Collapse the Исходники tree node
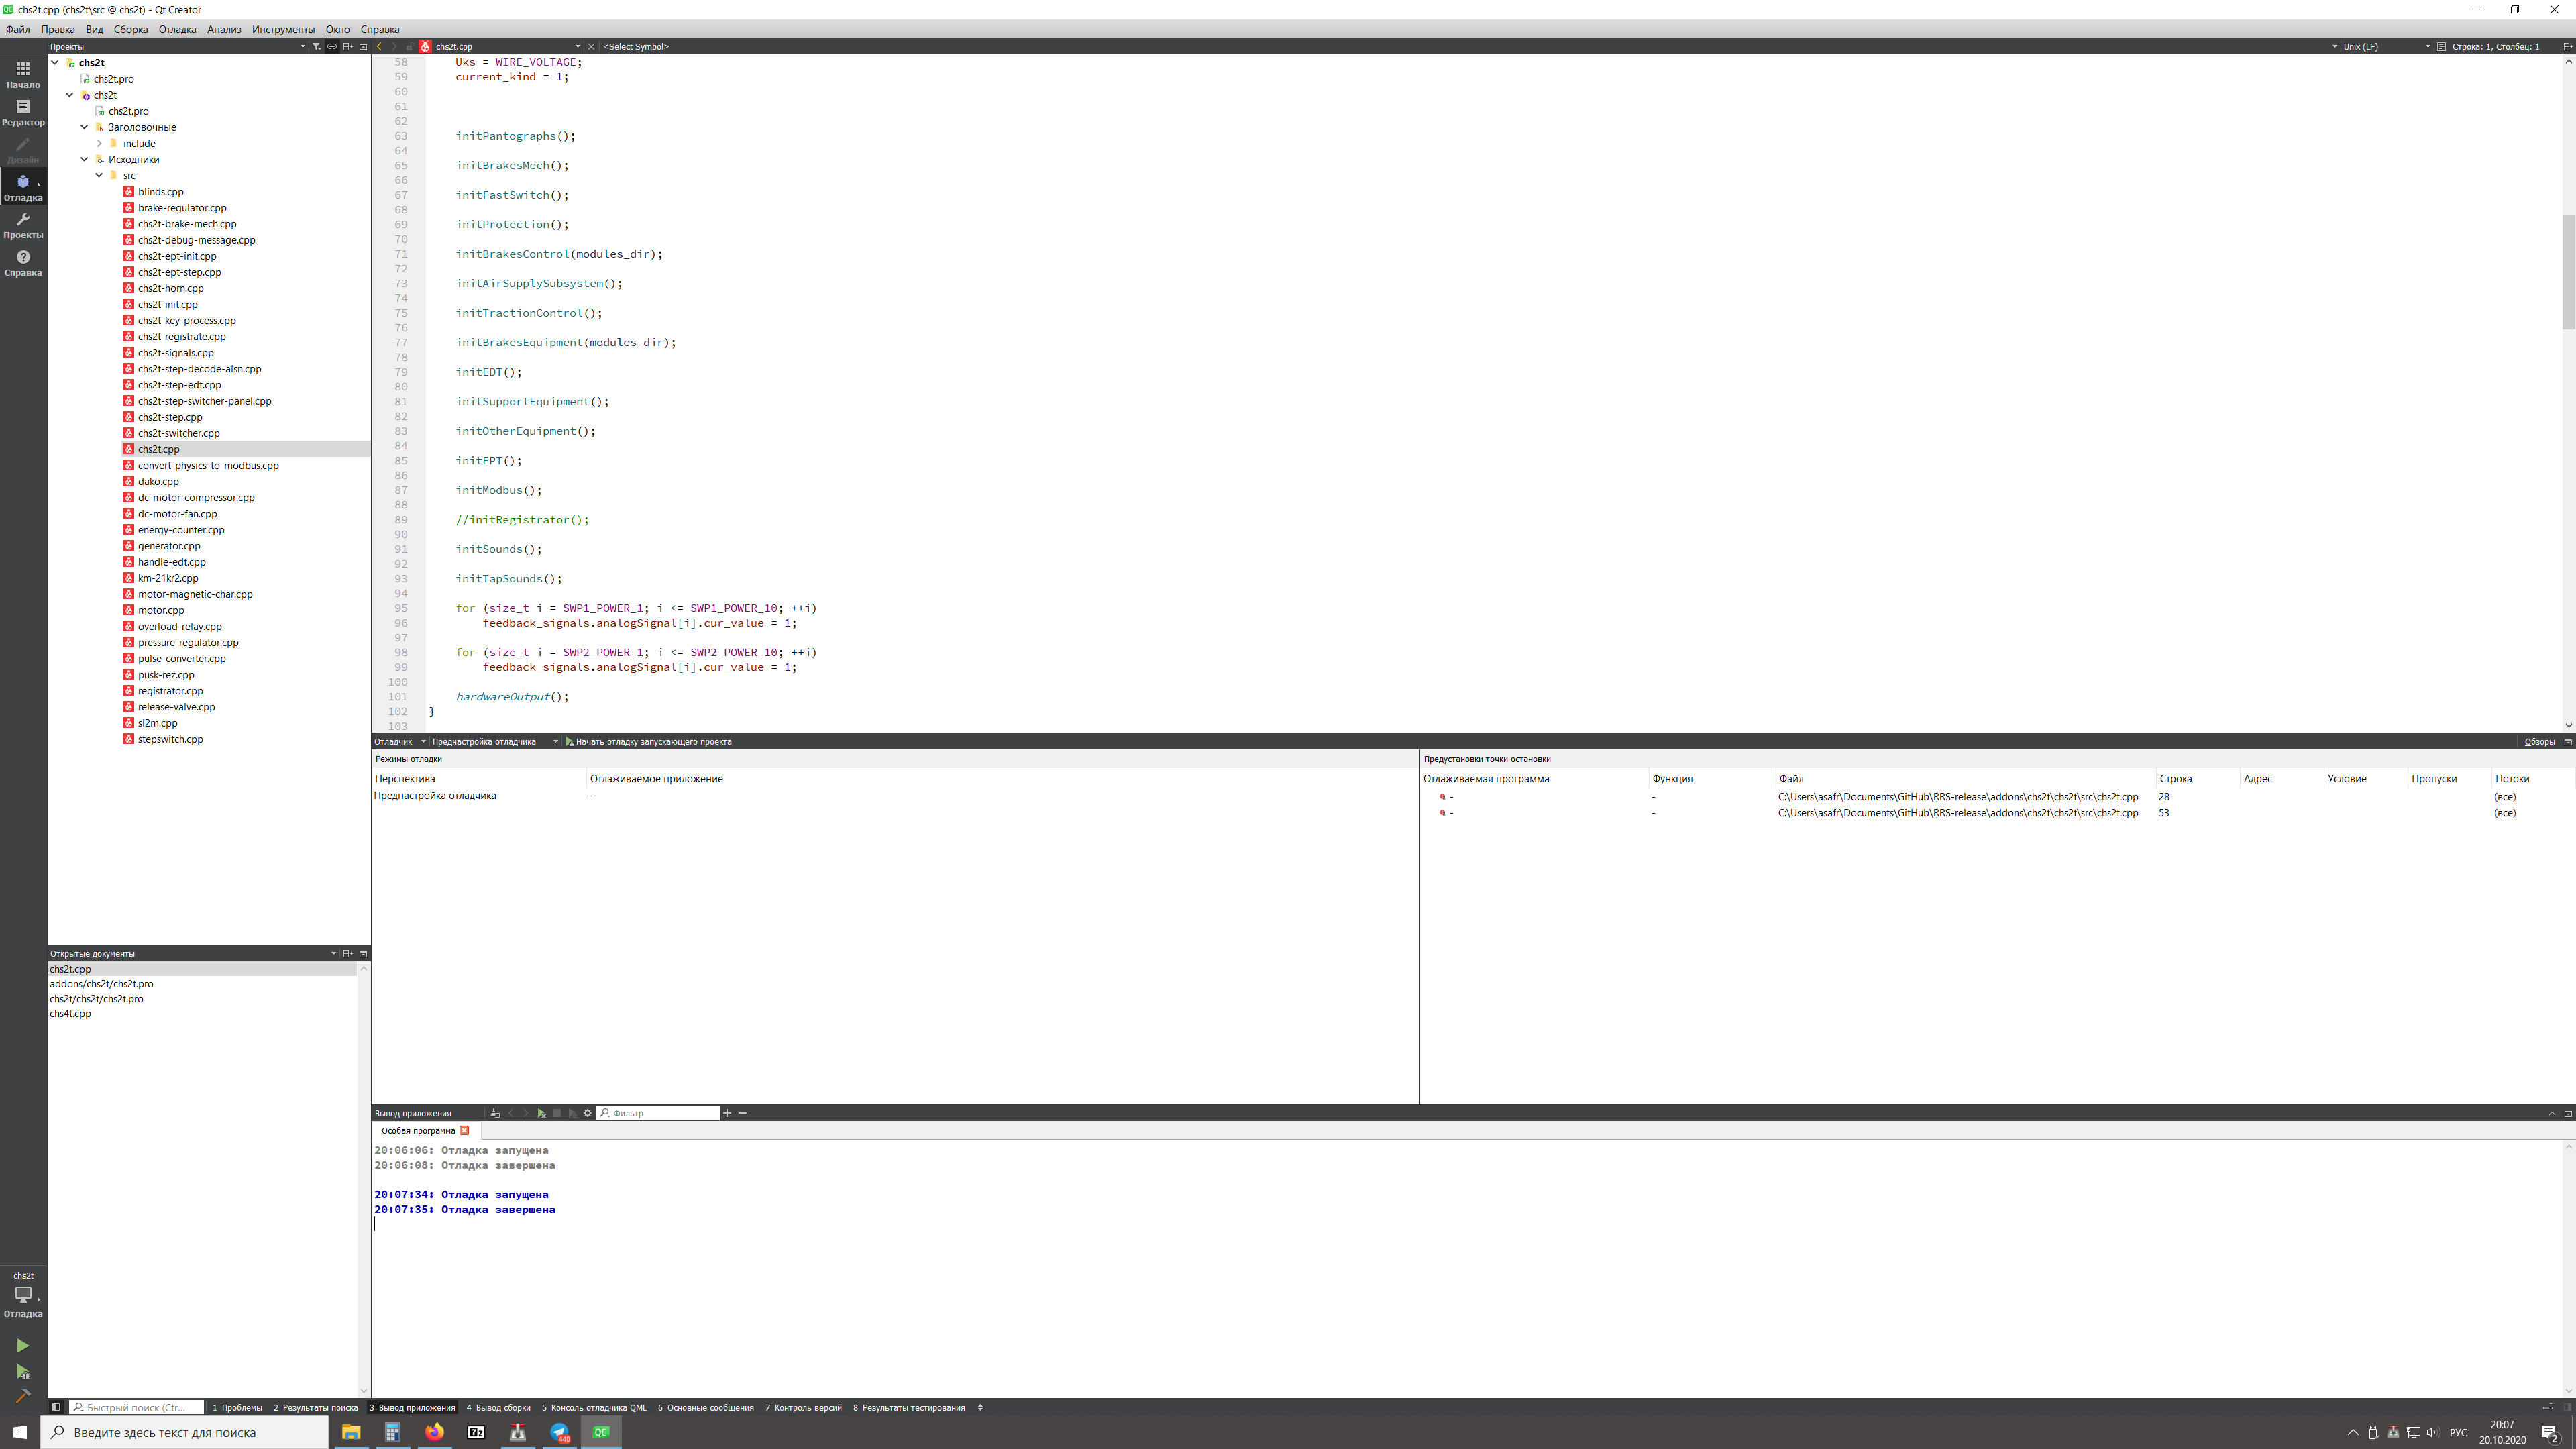The image size is (2576, 1449). [85, 159]
